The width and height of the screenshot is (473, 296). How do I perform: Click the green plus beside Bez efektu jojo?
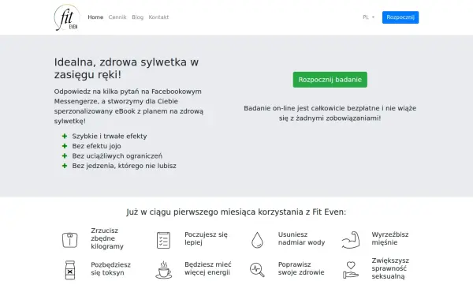[65, 146]
